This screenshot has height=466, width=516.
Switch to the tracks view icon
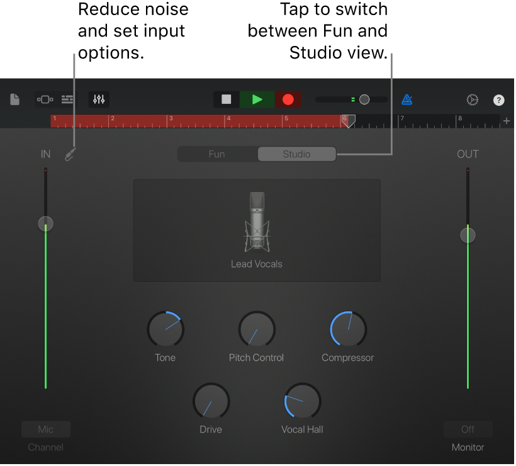point(67,99)
